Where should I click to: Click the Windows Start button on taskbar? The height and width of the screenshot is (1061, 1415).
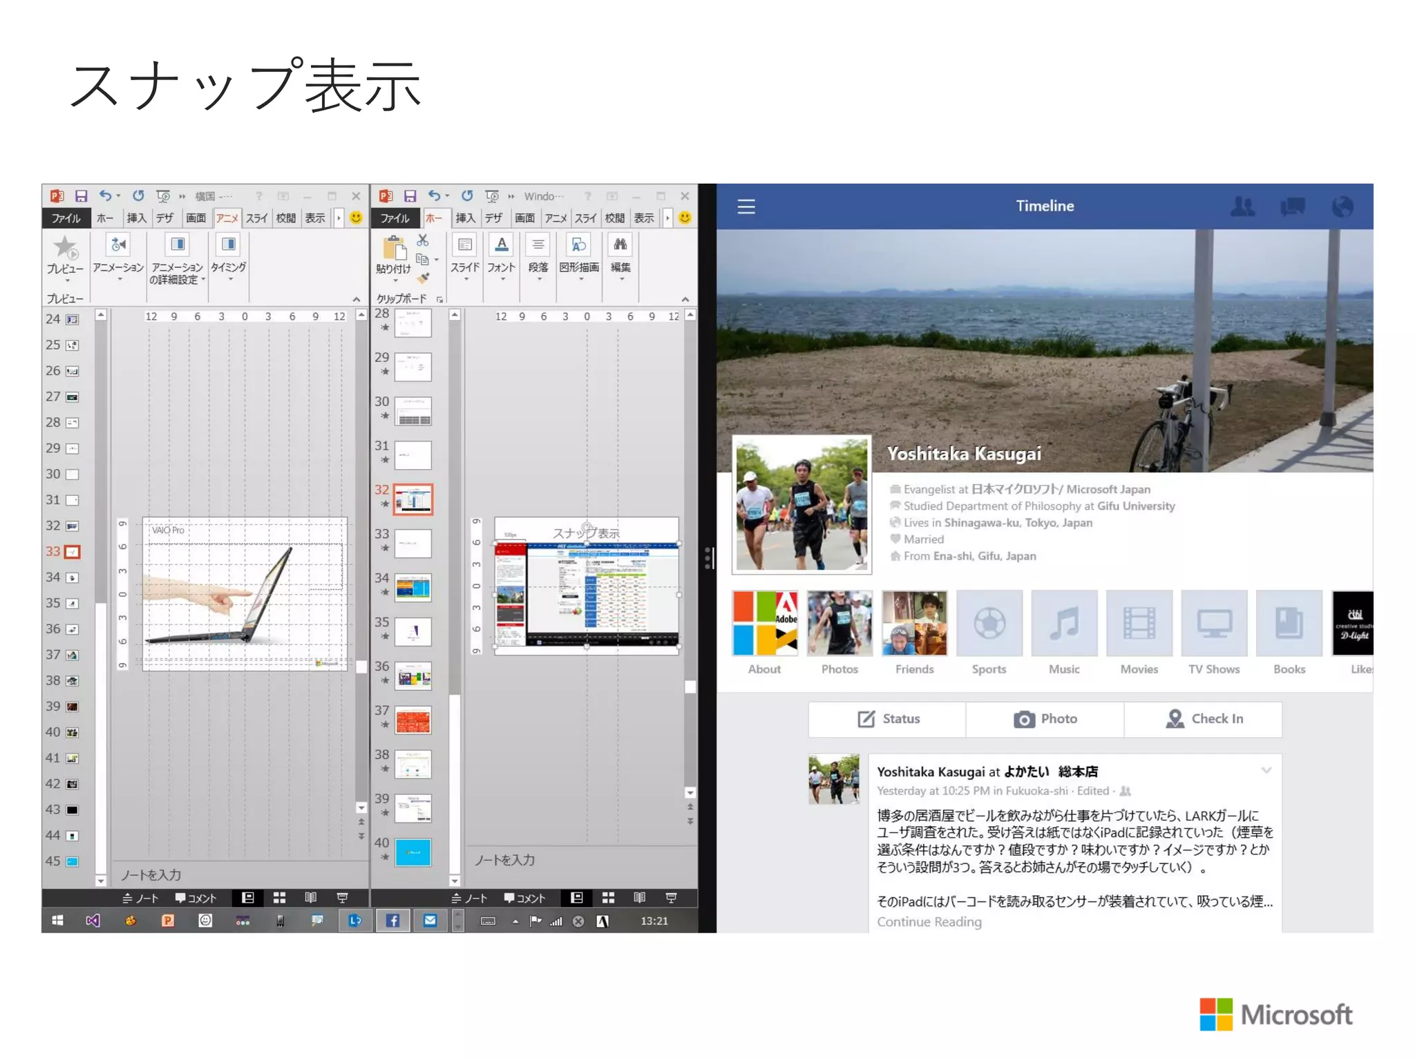(57, 920)
